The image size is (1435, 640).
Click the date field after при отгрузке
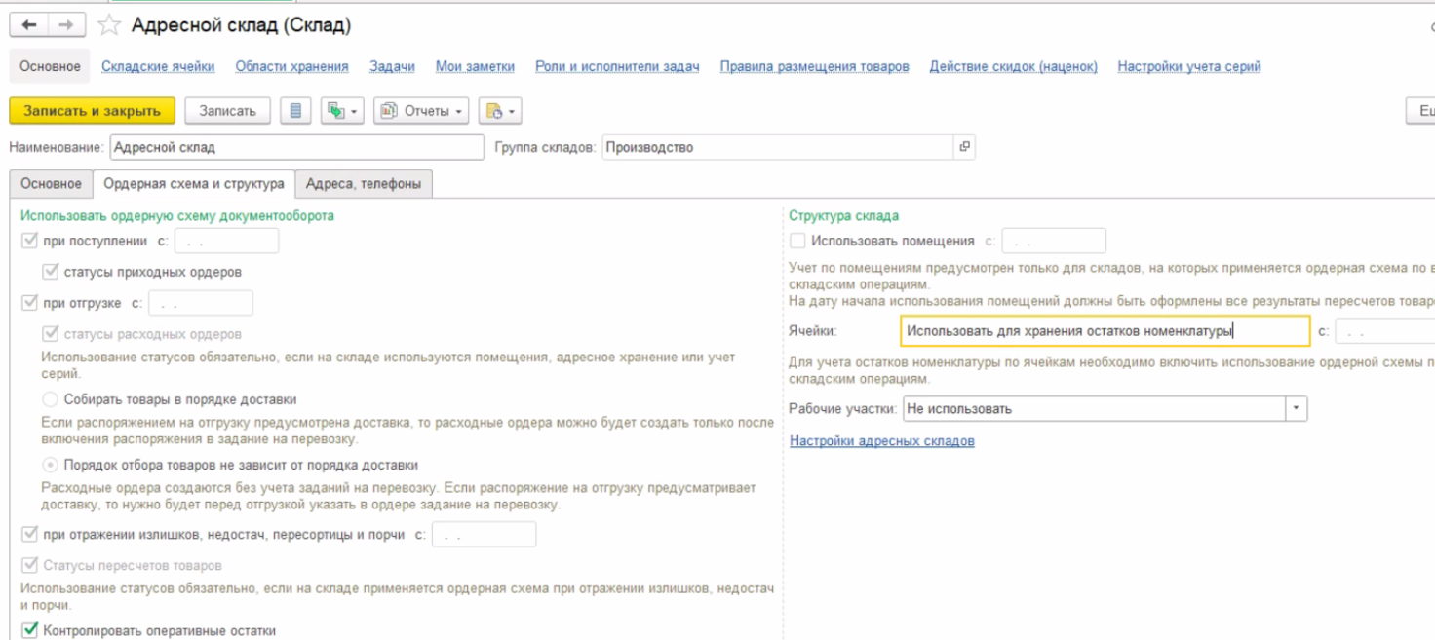click(x=201, y=303)
